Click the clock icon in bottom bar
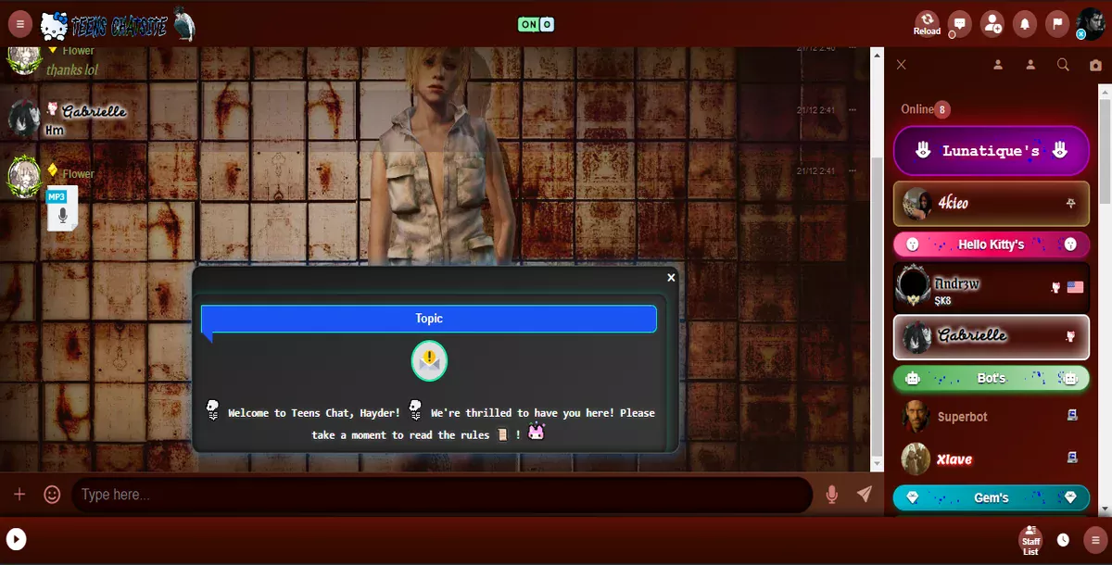 pyautogui.click(x=1063, y=540)
